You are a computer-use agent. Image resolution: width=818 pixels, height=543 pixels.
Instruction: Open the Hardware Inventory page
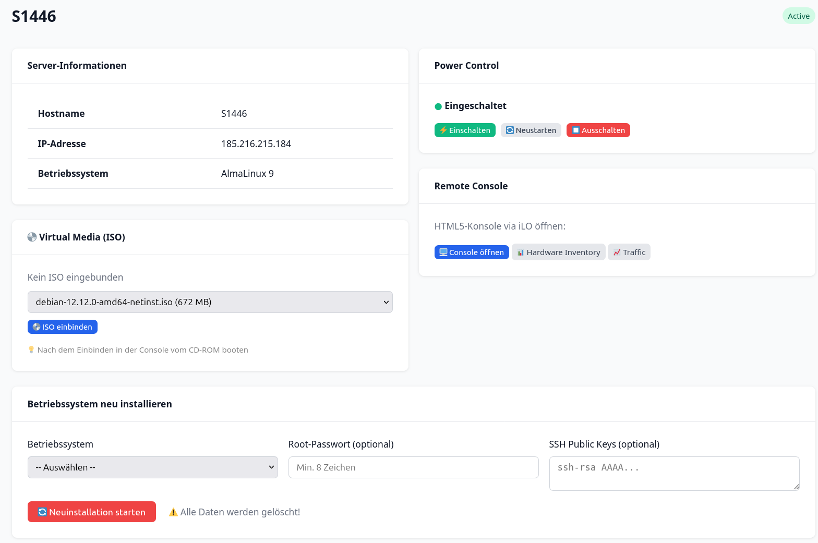(563, 252)
